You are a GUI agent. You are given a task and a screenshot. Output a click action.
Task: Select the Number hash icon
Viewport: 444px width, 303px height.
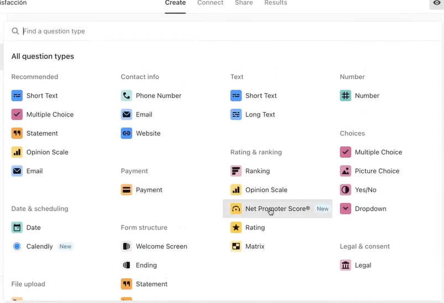coord(346,95)
